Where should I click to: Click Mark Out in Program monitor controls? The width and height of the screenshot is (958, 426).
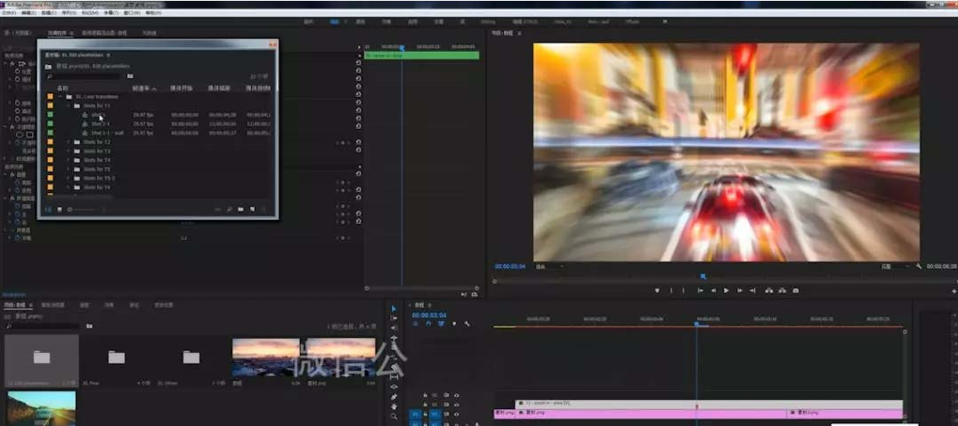click(684, 291)
